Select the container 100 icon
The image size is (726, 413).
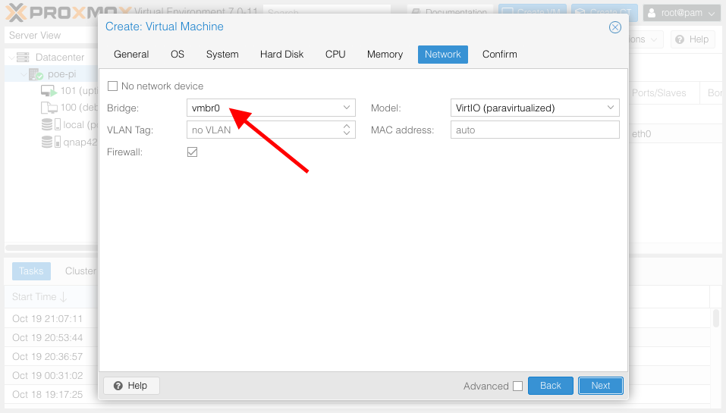coord(49,108)
